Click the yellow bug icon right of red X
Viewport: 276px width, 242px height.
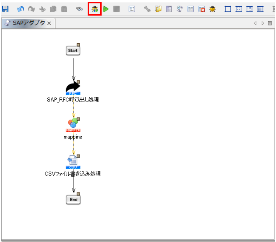(212, 9)
